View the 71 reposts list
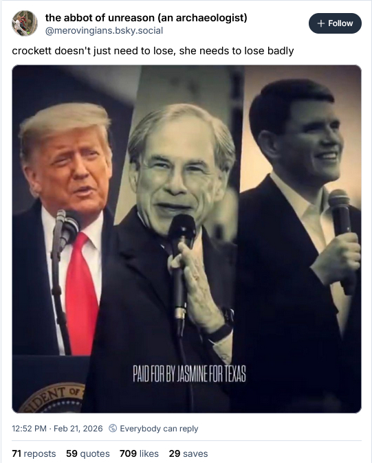372x463 pixels. click(x=34, y=453)
